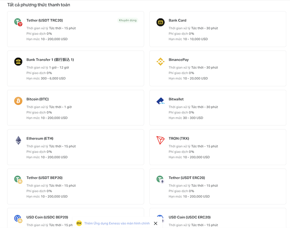The image size is (290, 228).
Task: Select the BinancePay title text
Action: coord(178,60)
